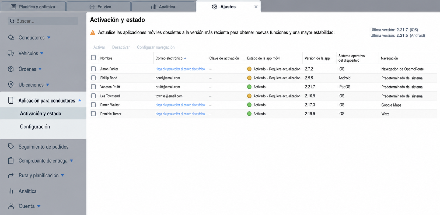440x215 pixels.
Task: Click the Vehículos truck icon
Action: pyautogui.click(x=11, y=53)
